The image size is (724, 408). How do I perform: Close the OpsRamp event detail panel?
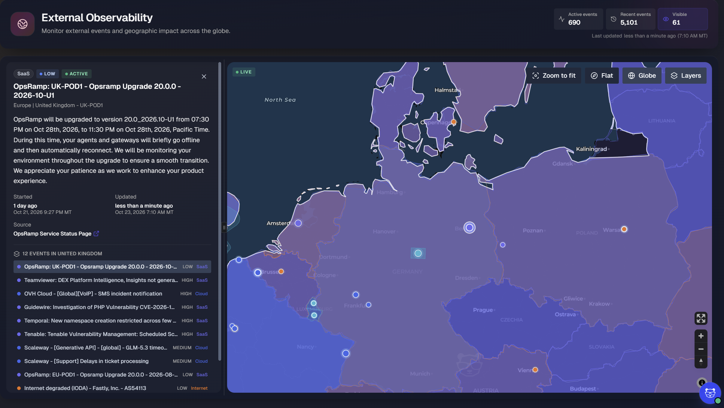[x=204, y=76]
